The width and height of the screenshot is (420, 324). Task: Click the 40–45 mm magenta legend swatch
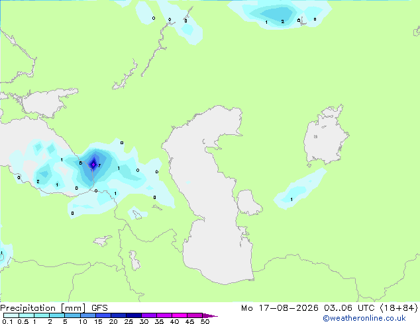180,315
